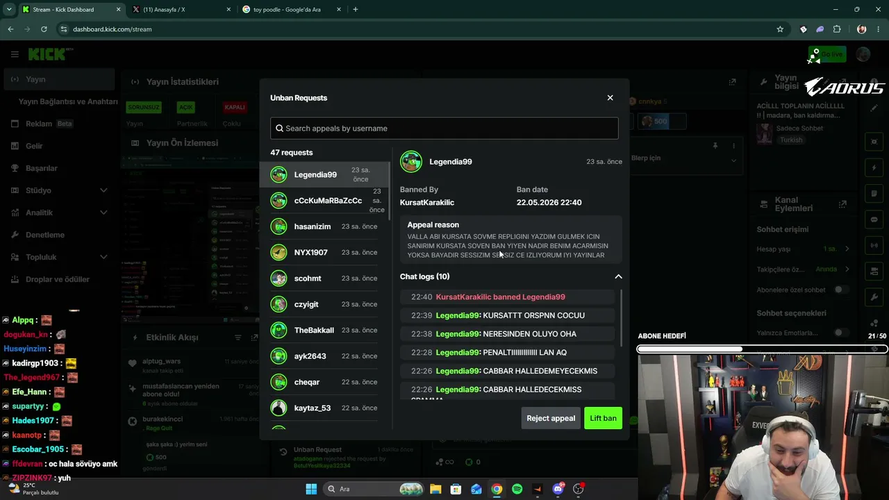Click the wrench icon in right sidebar
The width and height of the screenshot is (889, 500).
pyautogui.click(x=874, y=297)
